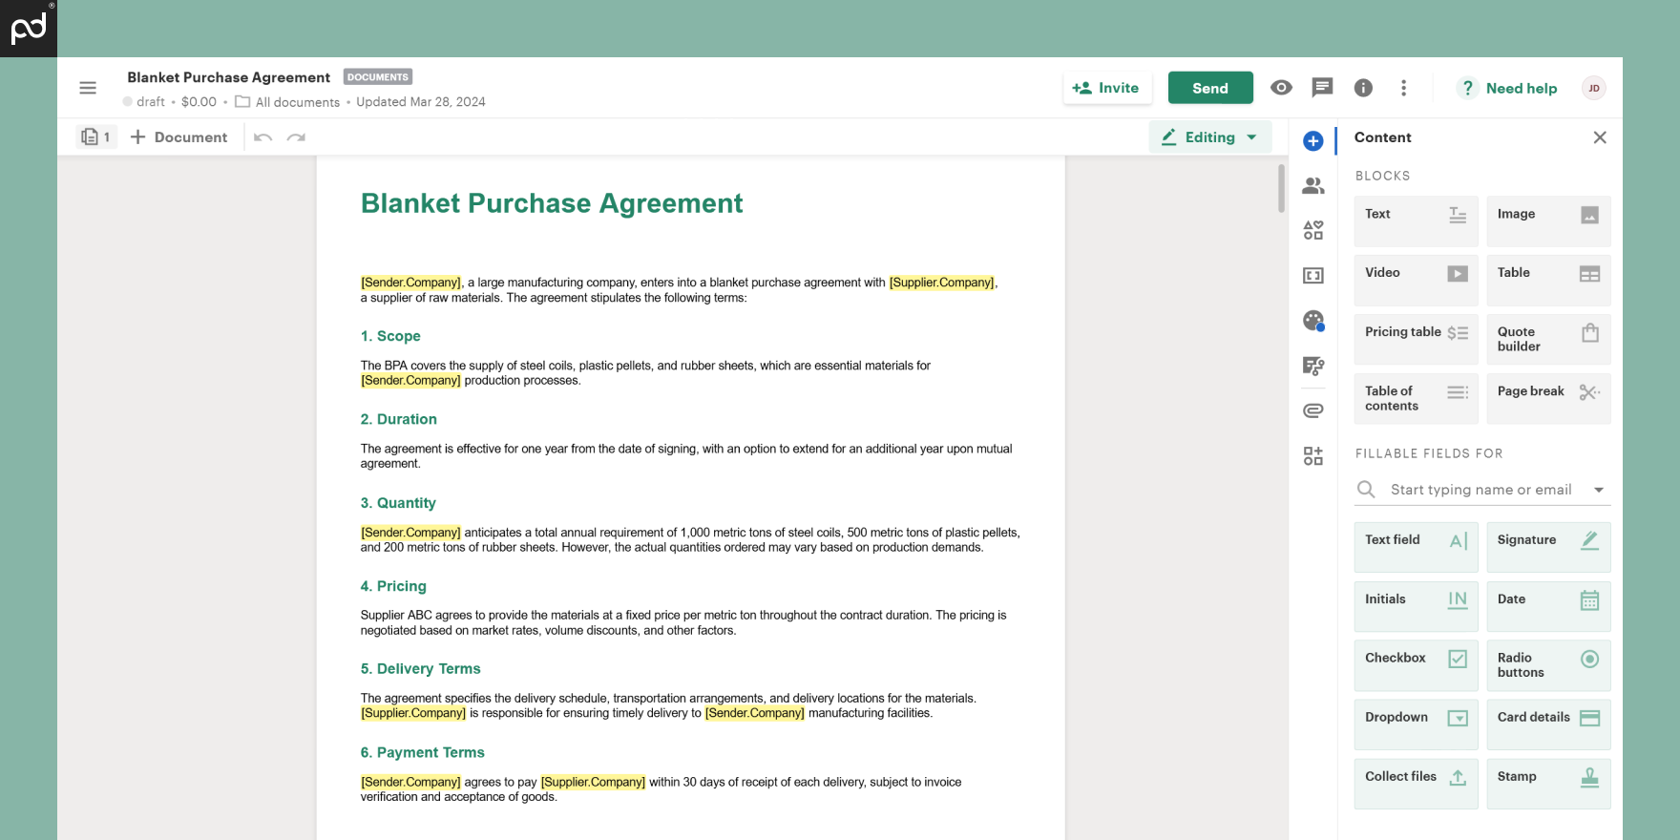Image resolution: width=1680 pixels, height=840 pixels.
Task: Undo the last action
Action: pyautogui.click(x=263, y=137)
